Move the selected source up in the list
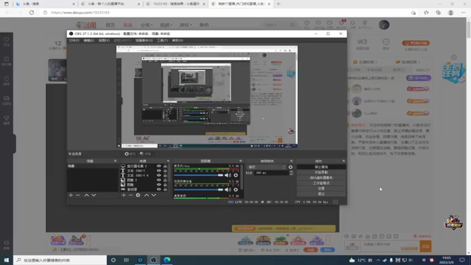The width and height of the screenshot is (471, 265). coord(147,196)
